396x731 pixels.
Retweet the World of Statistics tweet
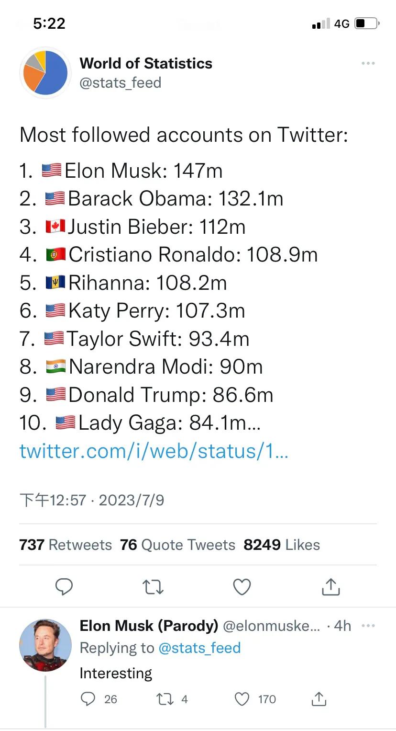[153, 586]
